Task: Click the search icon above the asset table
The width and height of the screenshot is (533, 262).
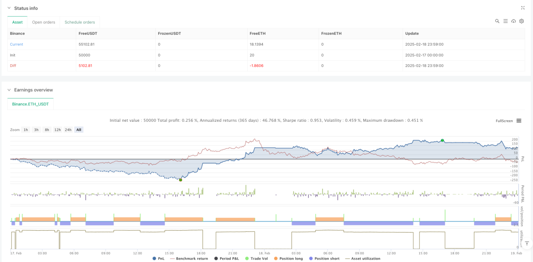Action: click(497, 21)
